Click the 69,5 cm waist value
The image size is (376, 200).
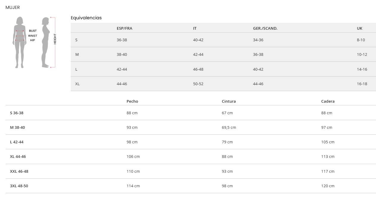[x=229, y=128]
